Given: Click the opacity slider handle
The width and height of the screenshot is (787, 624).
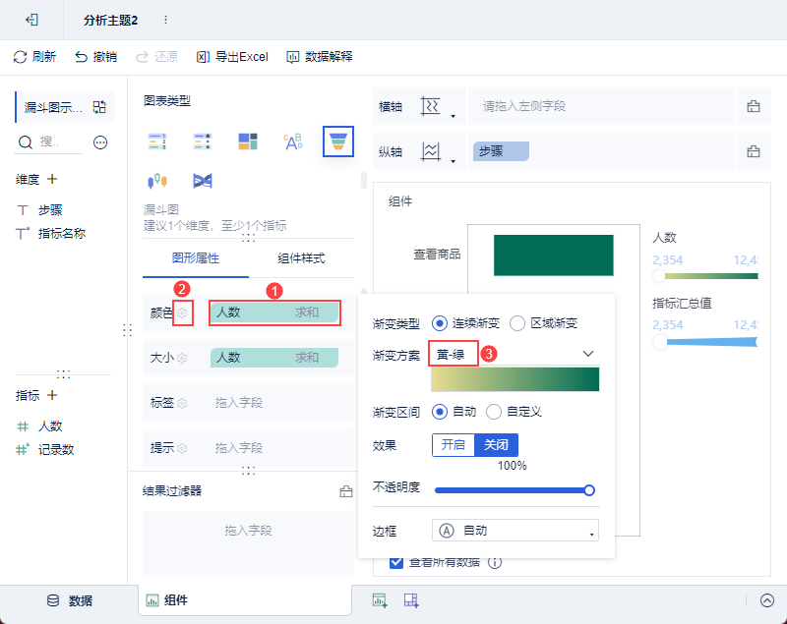Looking at the screenshot, I should coord(589,489).
